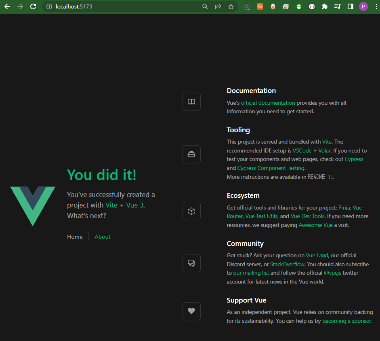380x341 pixels.
Task: Click the Support Vue heading
Action: [x=246, y=301]
